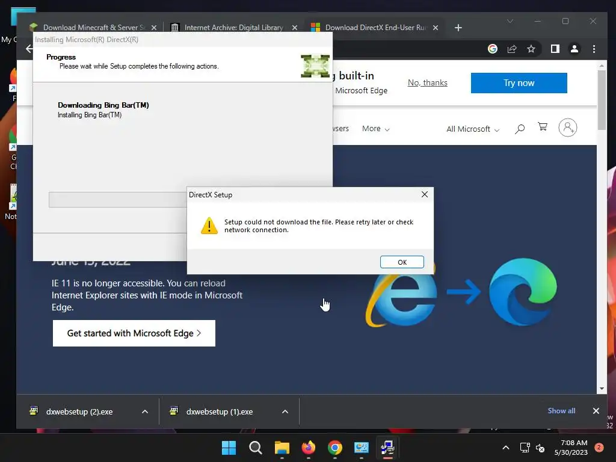Close the Download Minecraft tab
The image size is (616, 462).
coord(154,28)
